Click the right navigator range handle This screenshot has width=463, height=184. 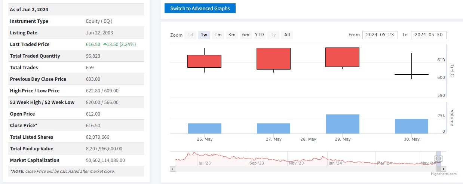441,159
